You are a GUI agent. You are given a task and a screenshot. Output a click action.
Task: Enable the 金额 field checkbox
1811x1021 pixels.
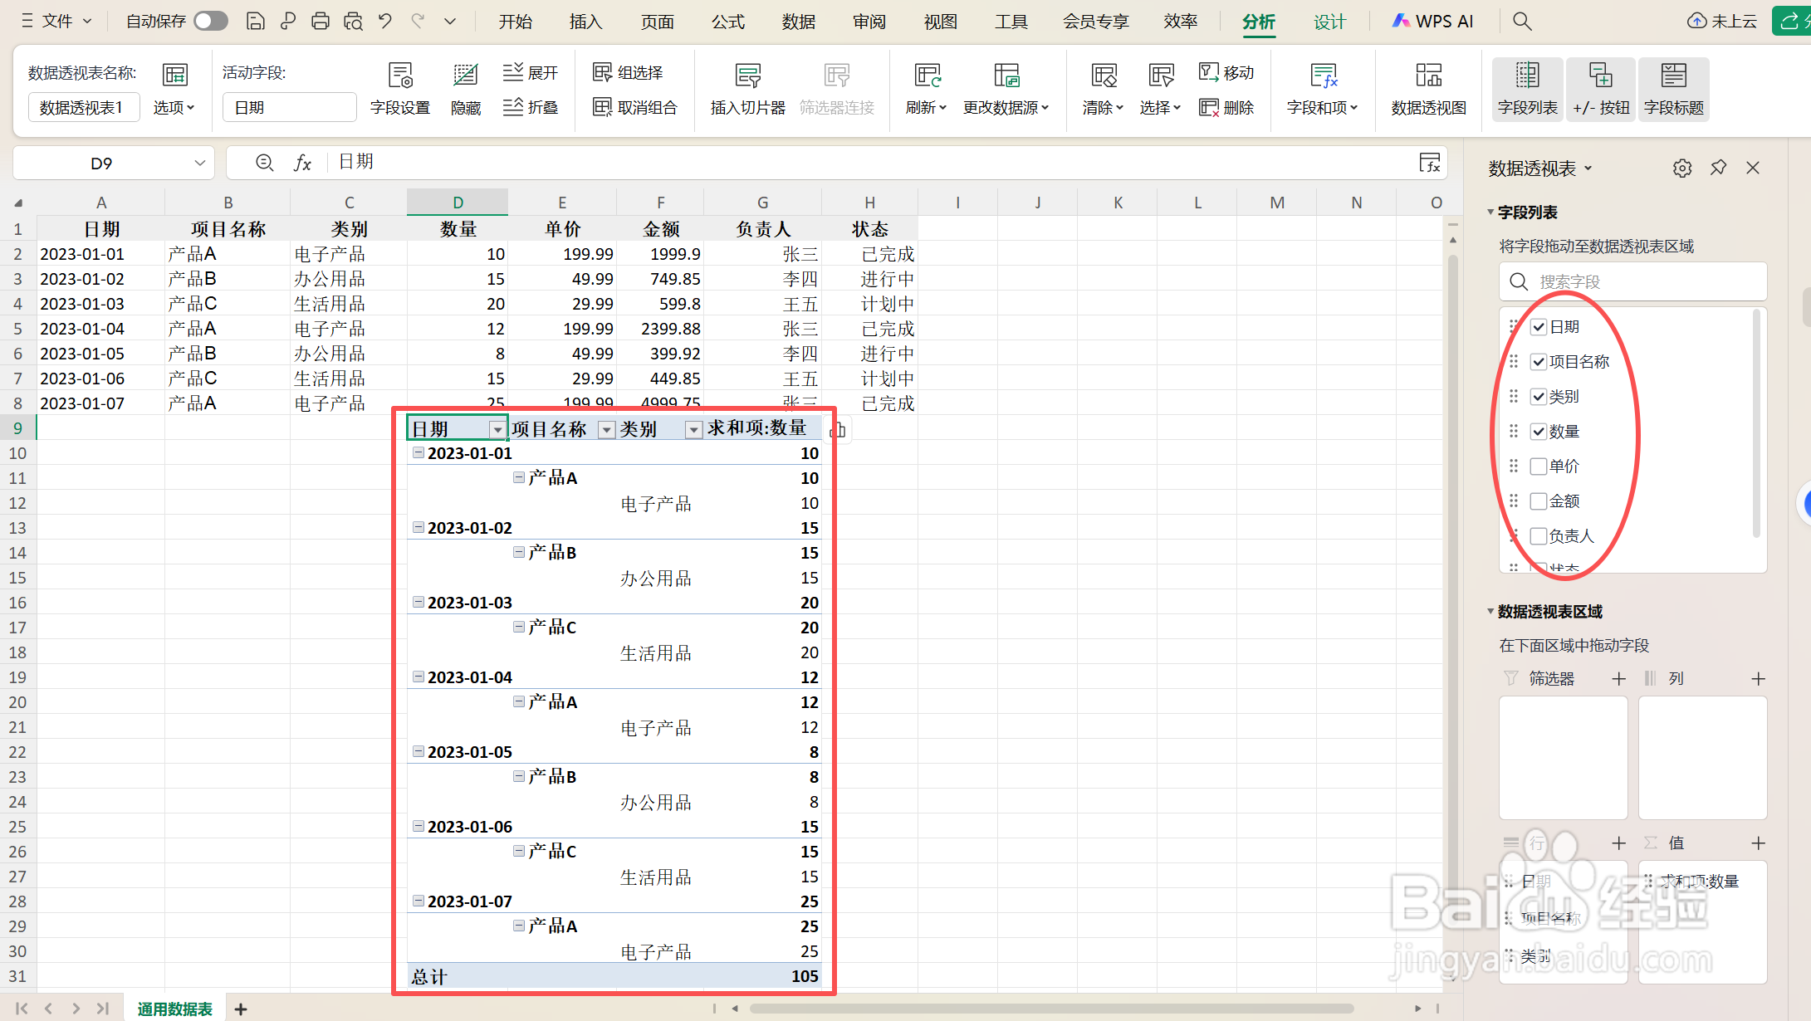(1539, 501)
